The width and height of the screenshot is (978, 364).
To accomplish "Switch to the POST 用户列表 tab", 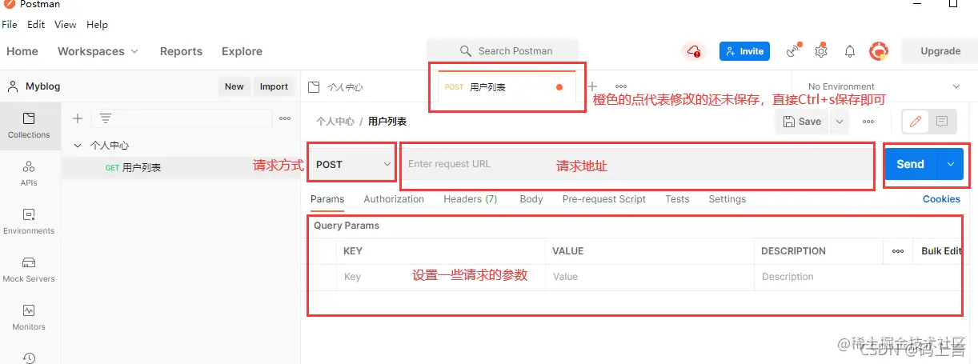I will (506, 87).
